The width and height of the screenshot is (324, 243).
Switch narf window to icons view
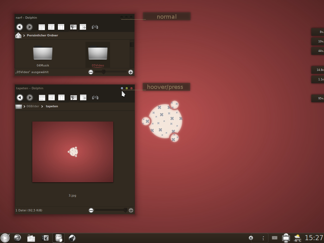tap(41, 27)
